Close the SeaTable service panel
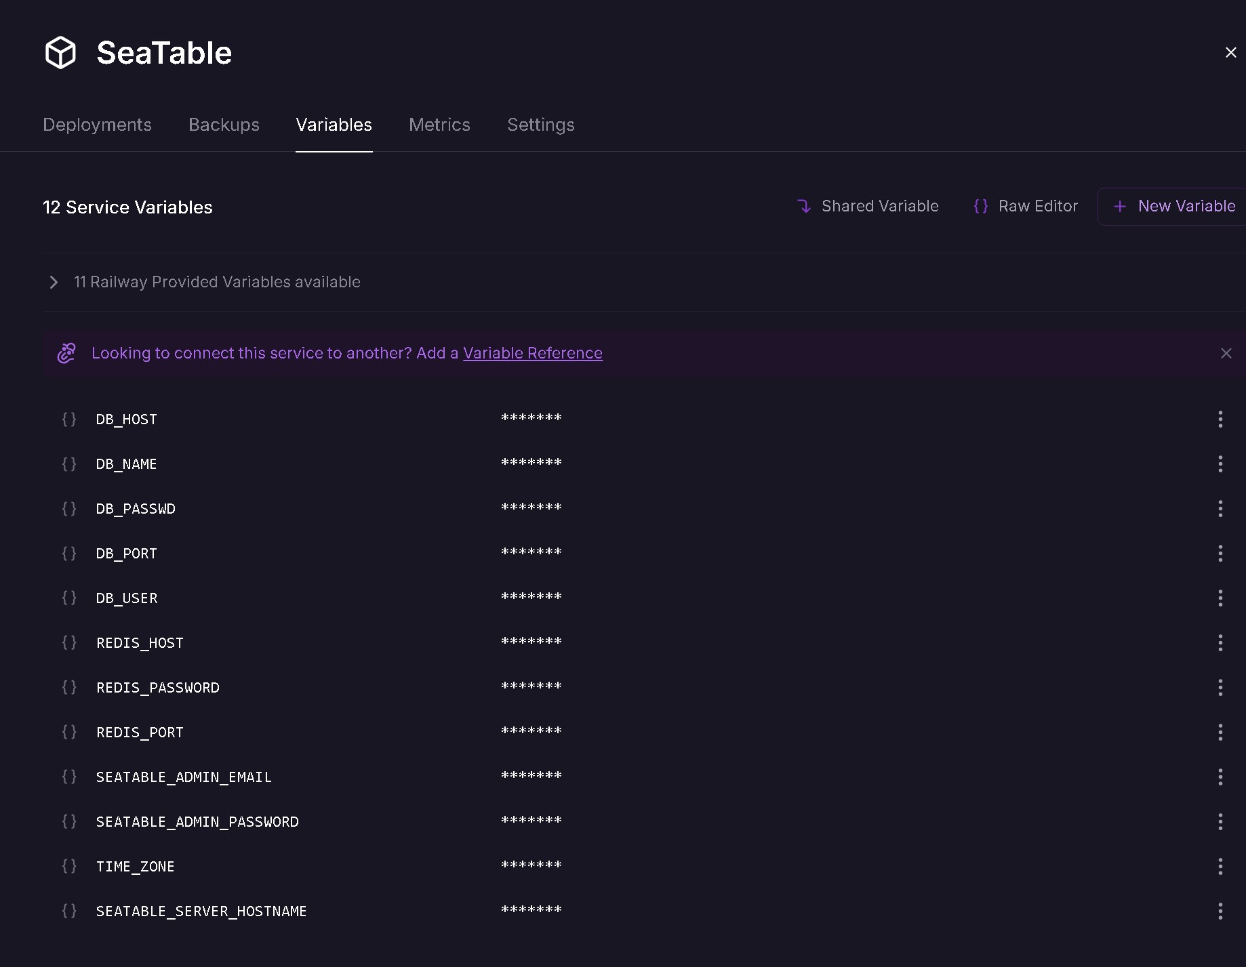 pos(1231,52)
